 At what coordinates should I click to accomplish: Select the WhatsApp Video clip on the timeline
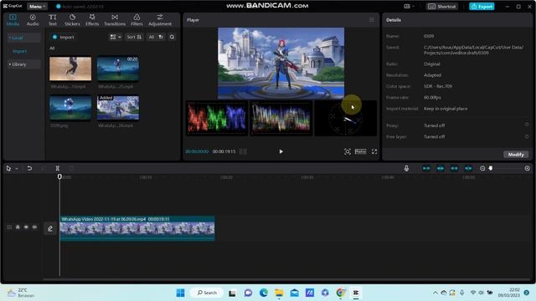[x=137, y=228]
